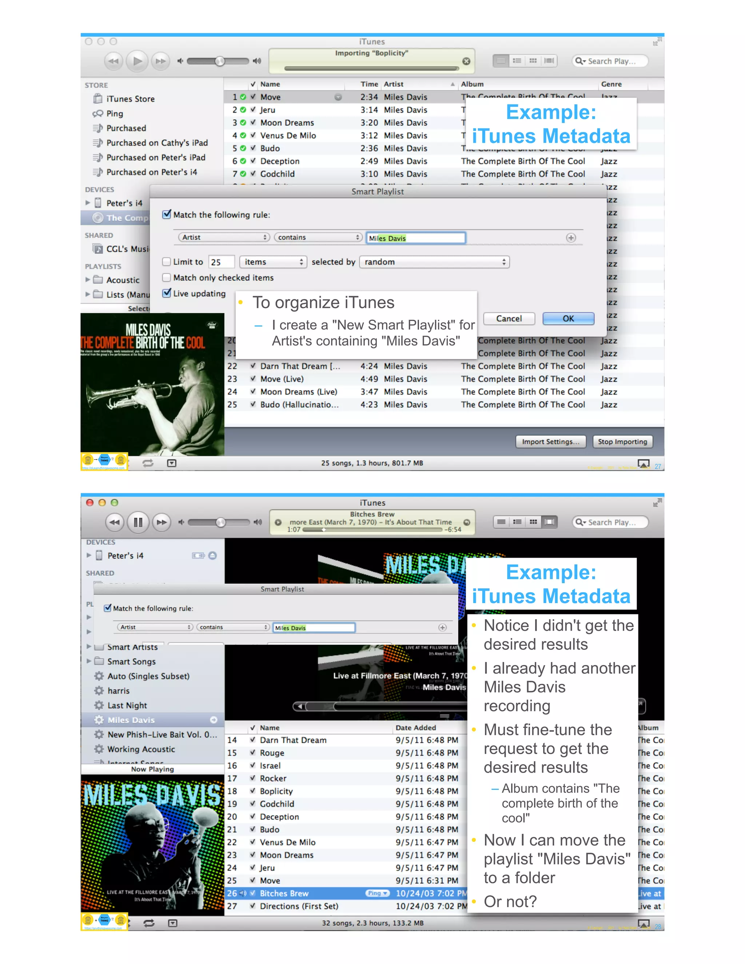Sort by the Name column in the top window
The height and width of the screenshot is (964, 745).
coord(301,84)
